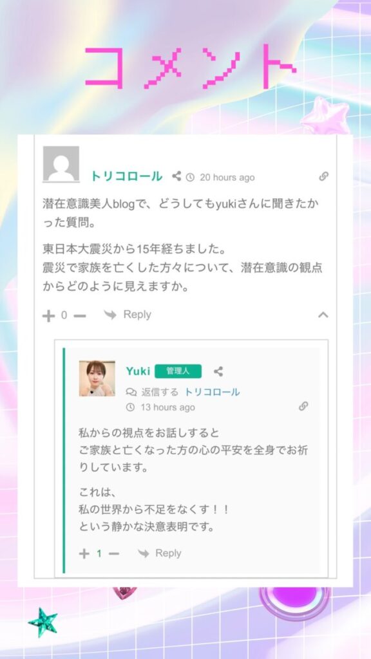Screen dimensions: 371x659
Task: Click share icon next to Yuki's name
Action: pos(218,371)
